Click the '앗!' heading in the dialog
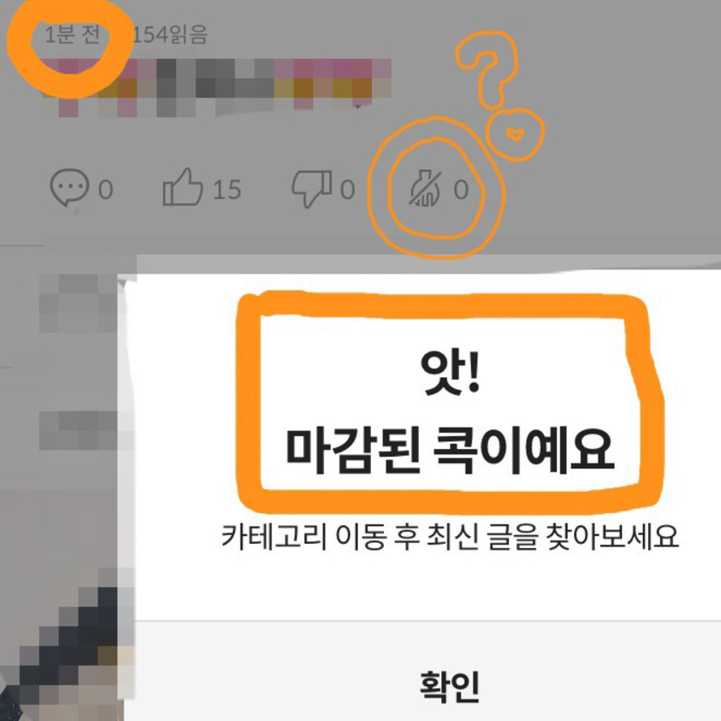Screen dimensions: 721x721 pyautogui.click(x=450, y=373)
